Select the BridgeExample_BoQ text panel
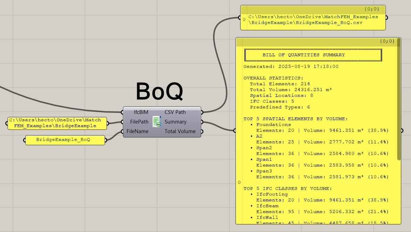The height and width of the screenshot is (232, 411). click(65, 140)
